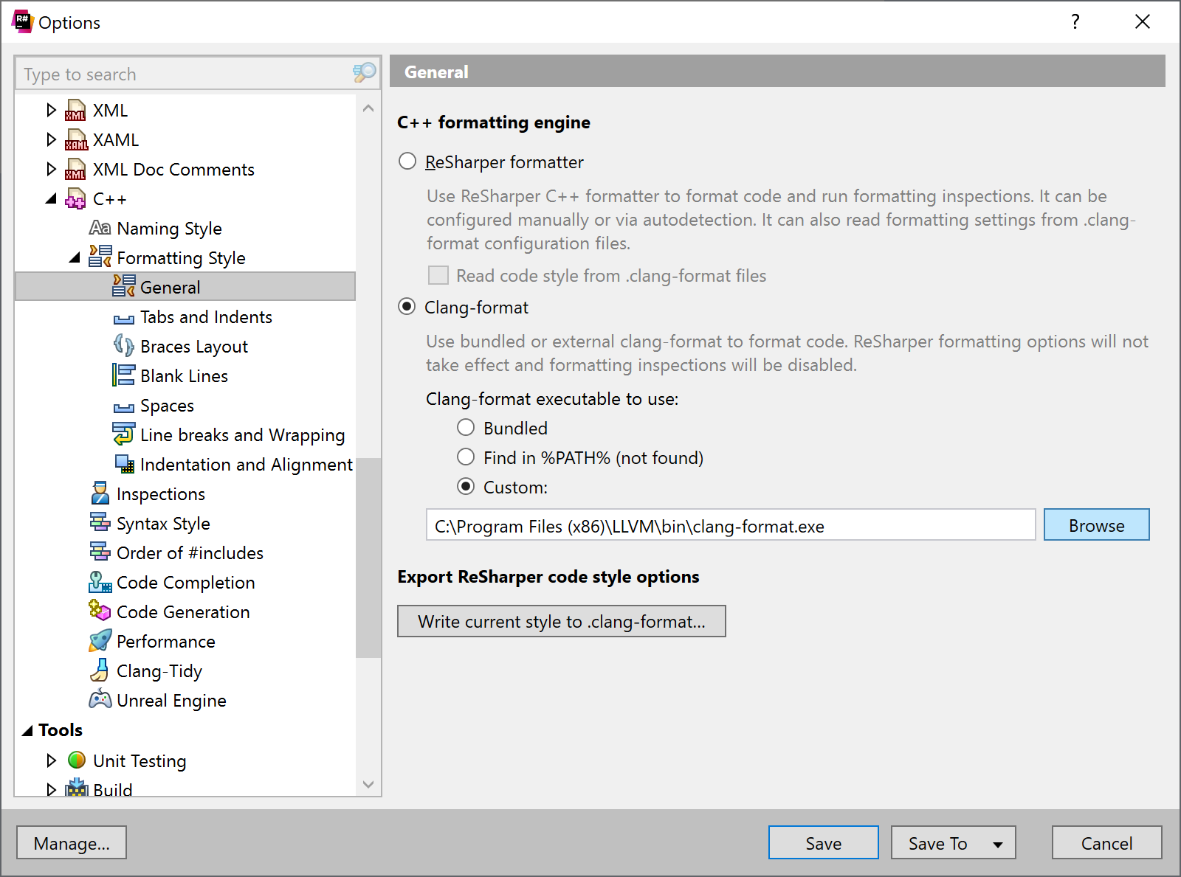Click the Cancel button
The height and width of the screenshot is (877, 1181).
(1106, 842)
